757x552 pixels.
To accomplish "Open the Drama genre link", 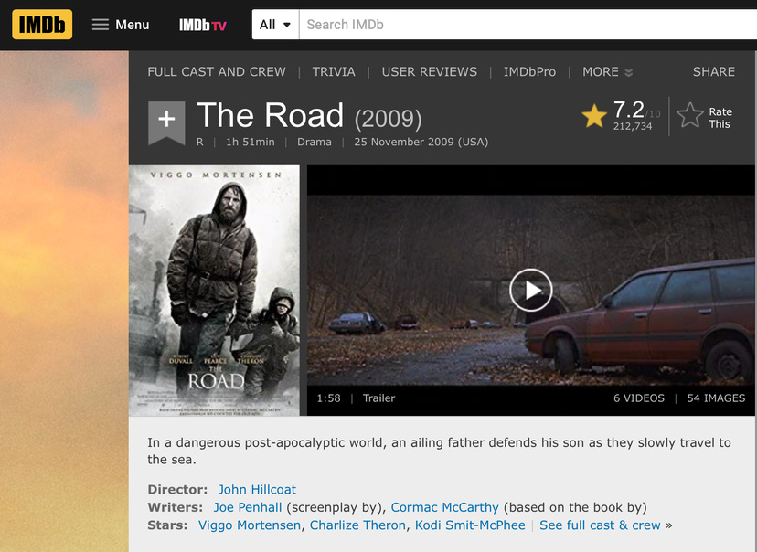I will [315, 142].
